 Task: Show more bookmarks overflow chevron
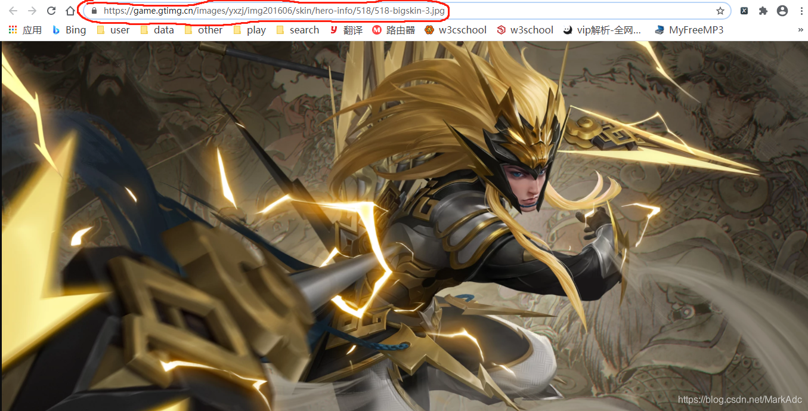click(x=800, y=30)
